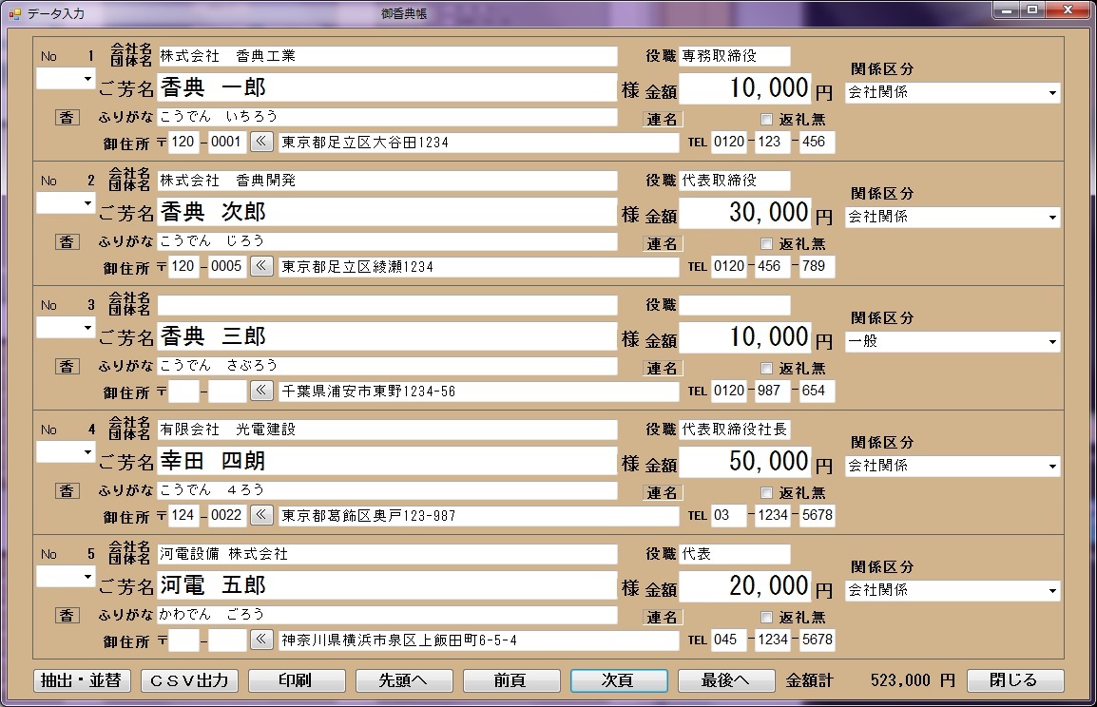This screenshot has height=707, width=1097.
Task: Expand the 関係区分 dropdown showing 一般
Action: (x=1052, y=342)
